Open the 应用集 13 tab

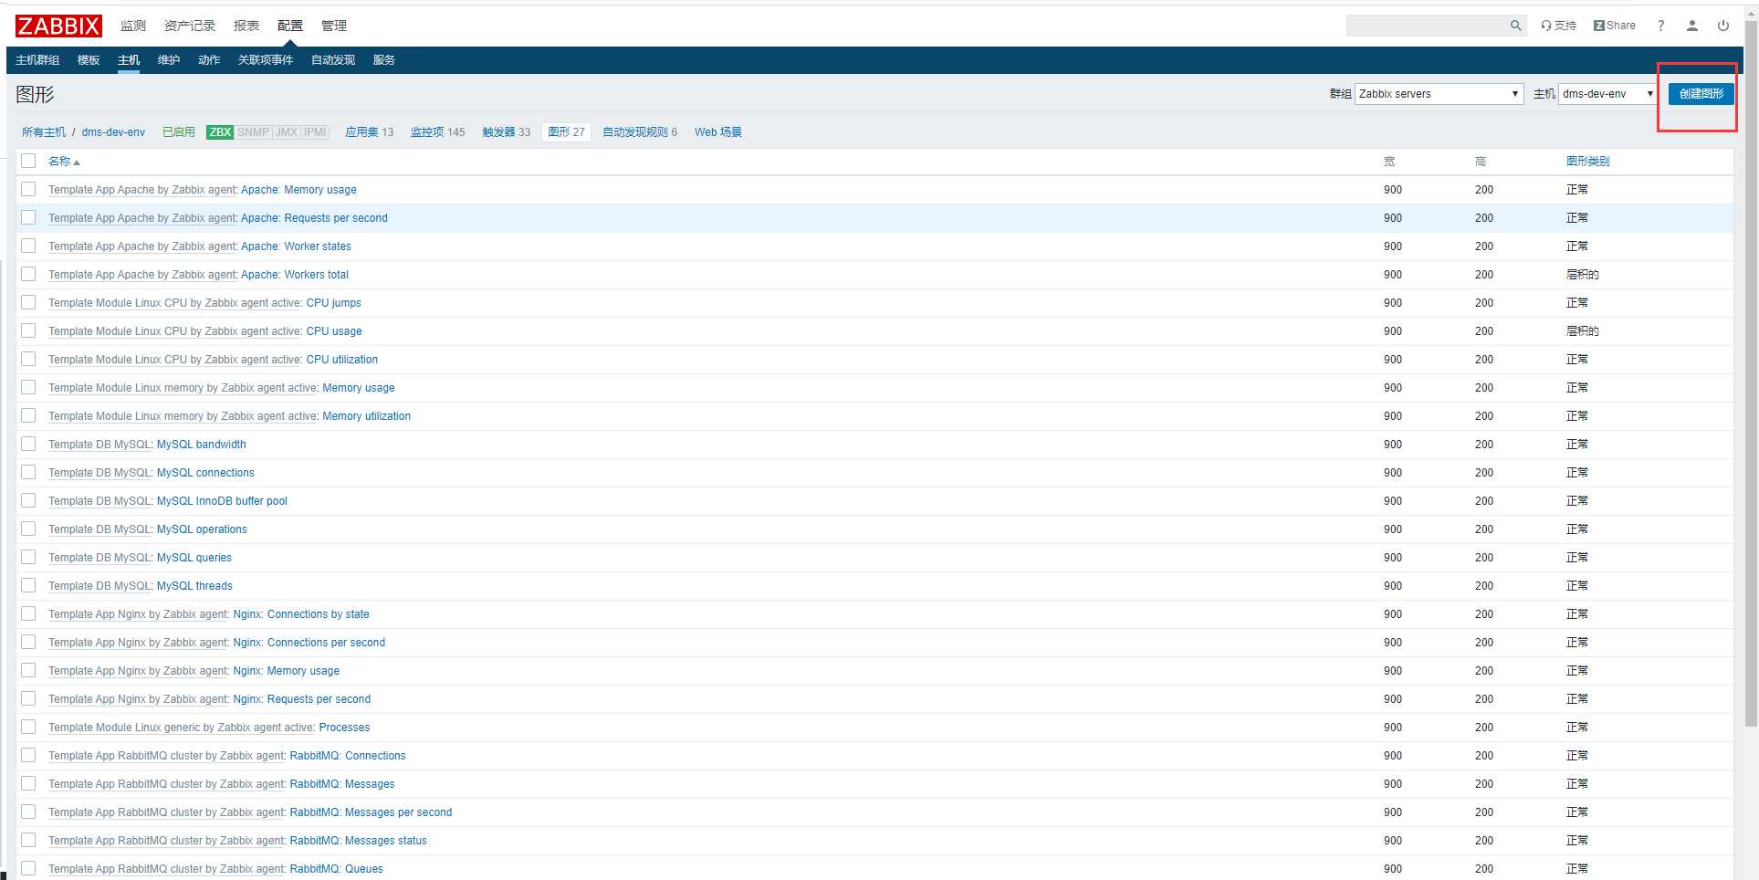tap(370, 132)
